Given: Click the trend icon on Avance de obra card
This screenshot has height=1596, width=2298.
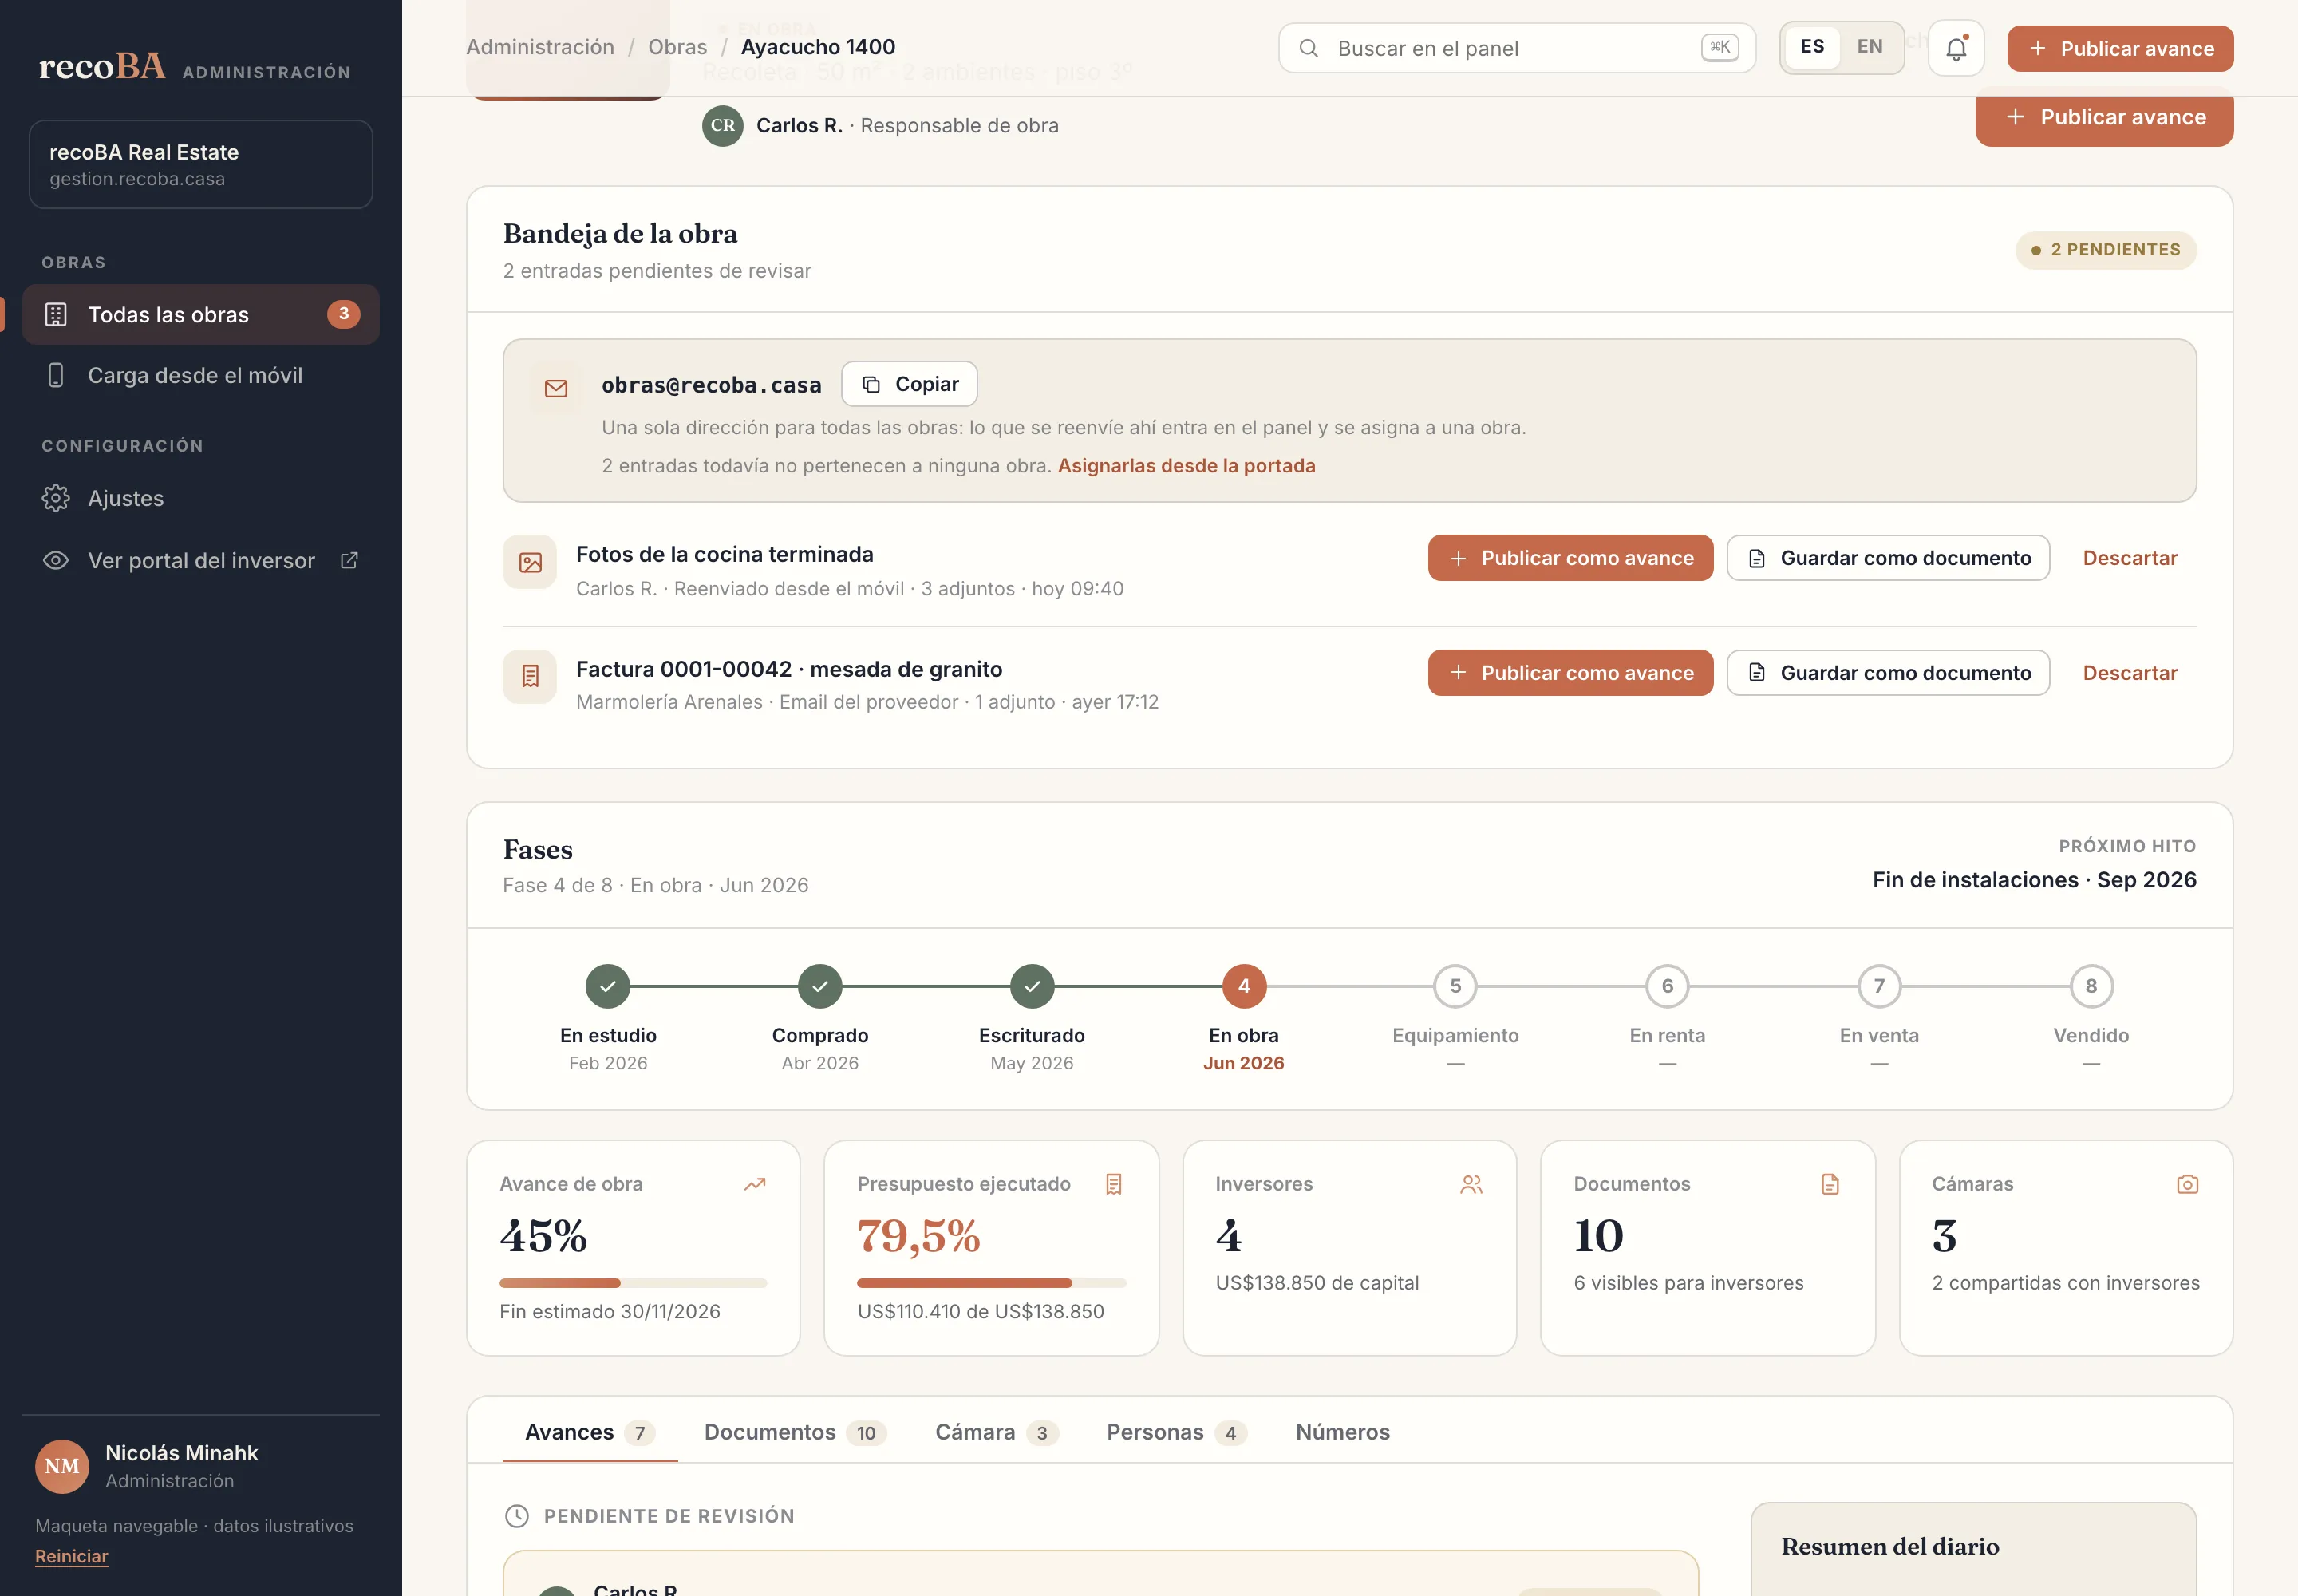Looking at the screenshot, I should [x=755, y=1184].
